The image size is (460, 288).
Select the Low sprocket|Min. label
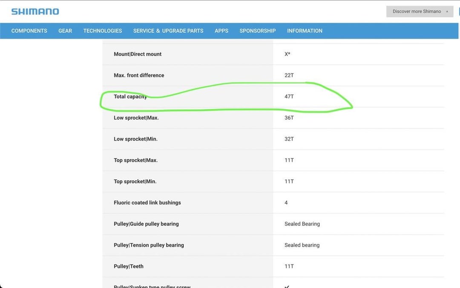click(x=135, y=139)
